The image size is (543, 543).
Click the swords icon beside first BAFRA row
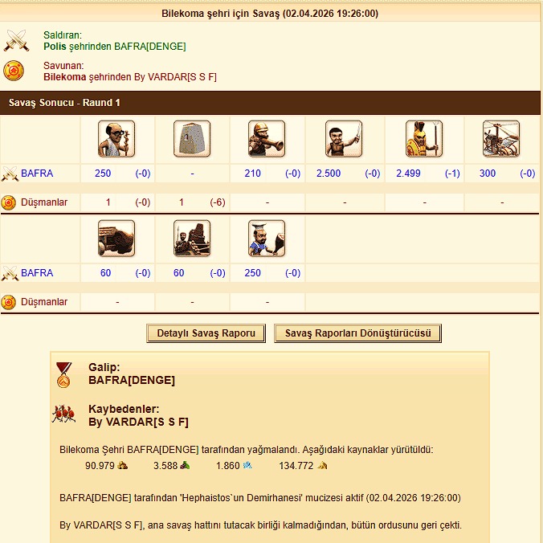(x=10, y=174)
